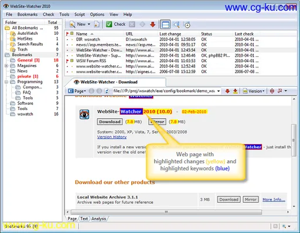This screenshot has width=300, height=233.
Task: Open the More Info... link
Action: [274, 200]
